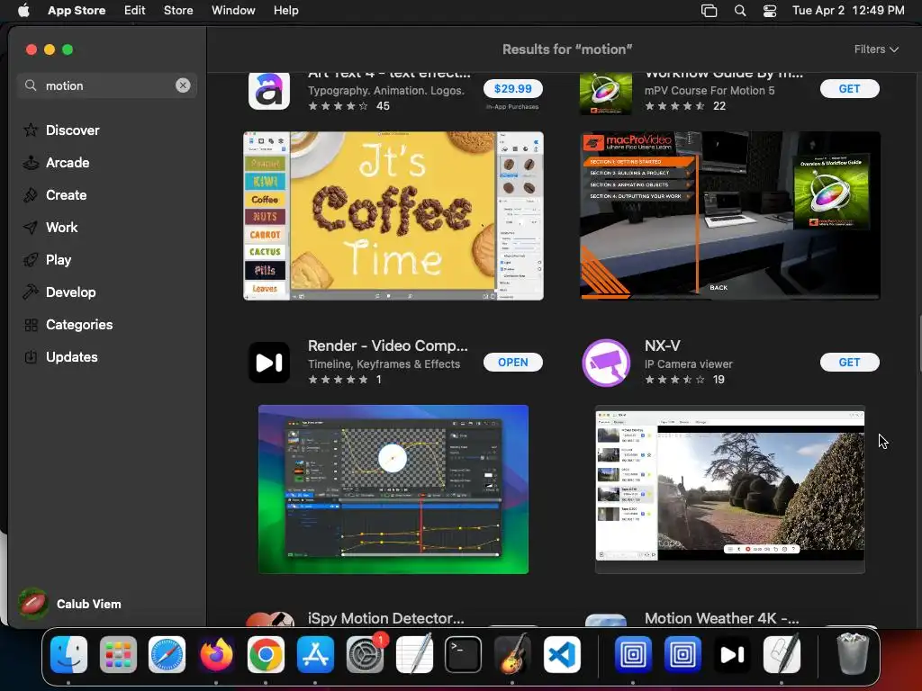
Task: Open GarageBand from the dock
Action: [x=512, y=654]
